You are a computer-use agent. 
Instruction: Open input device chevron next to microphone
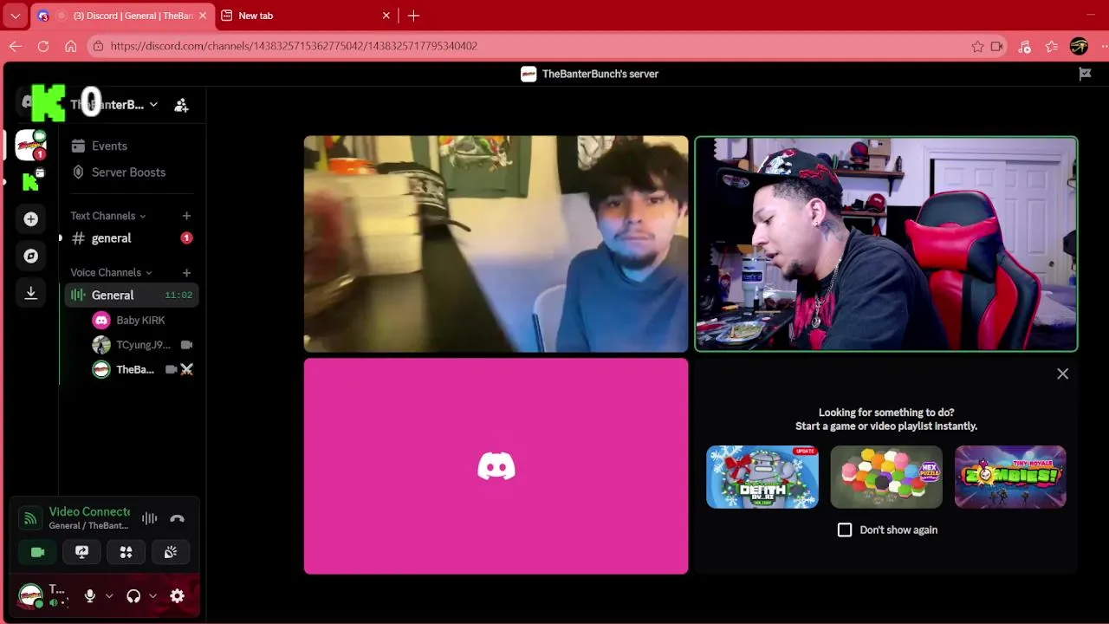point(109,596)
